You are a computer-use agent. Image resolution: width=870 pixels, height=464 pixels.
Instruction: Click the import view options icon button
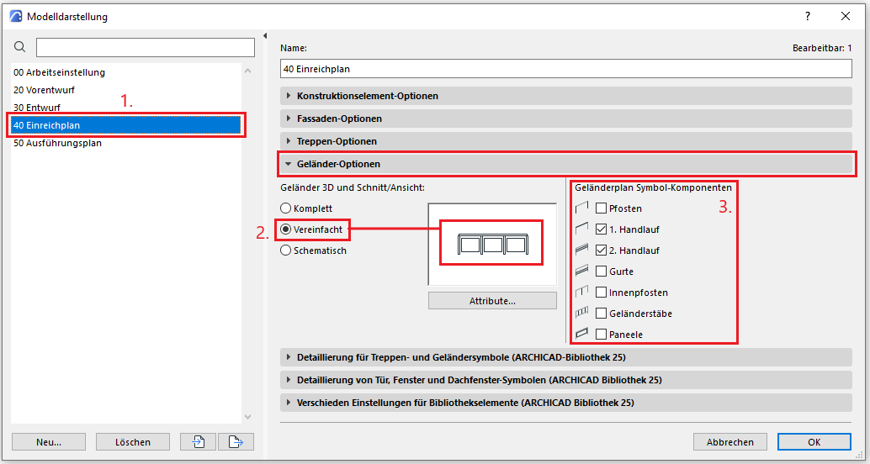200,441
